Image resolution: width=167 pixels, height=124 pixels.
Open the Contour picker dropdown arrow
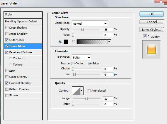82,91
